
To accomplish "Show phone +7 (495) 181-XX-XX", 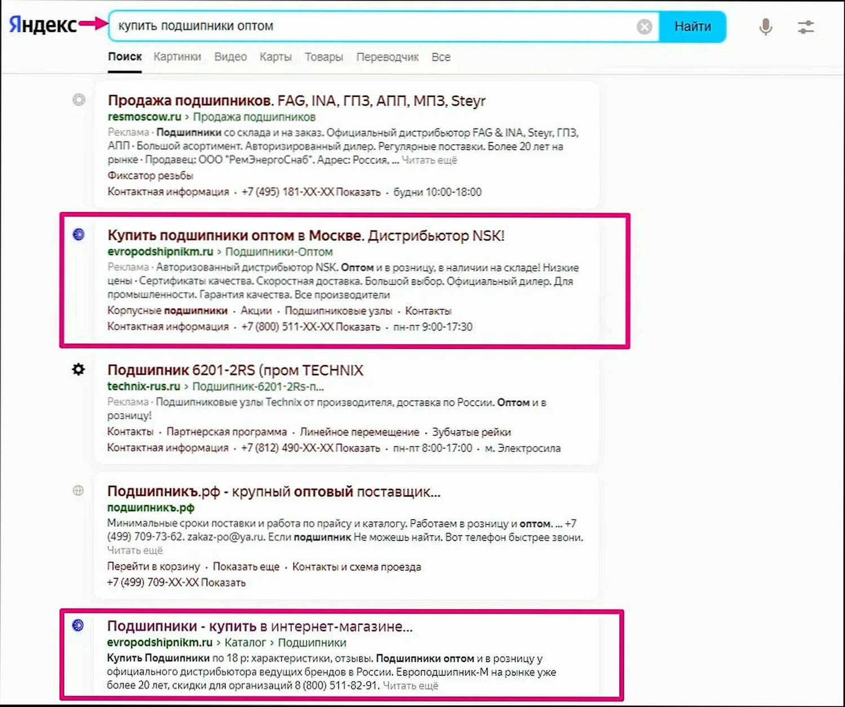I will 311,192.
